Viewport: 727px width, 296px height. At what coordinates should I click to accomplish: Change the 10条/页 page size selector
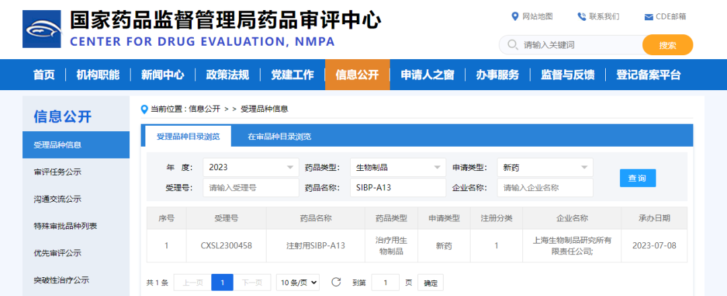[298, 283]
